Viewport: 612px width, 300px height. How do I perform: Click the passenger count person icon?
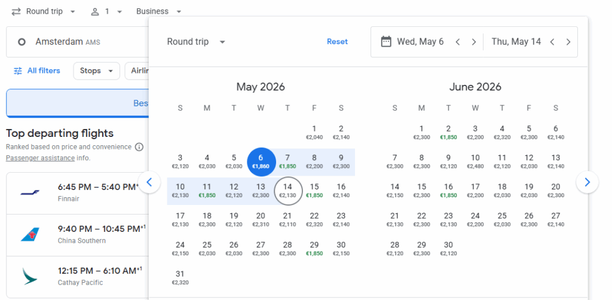click(95, 11)
